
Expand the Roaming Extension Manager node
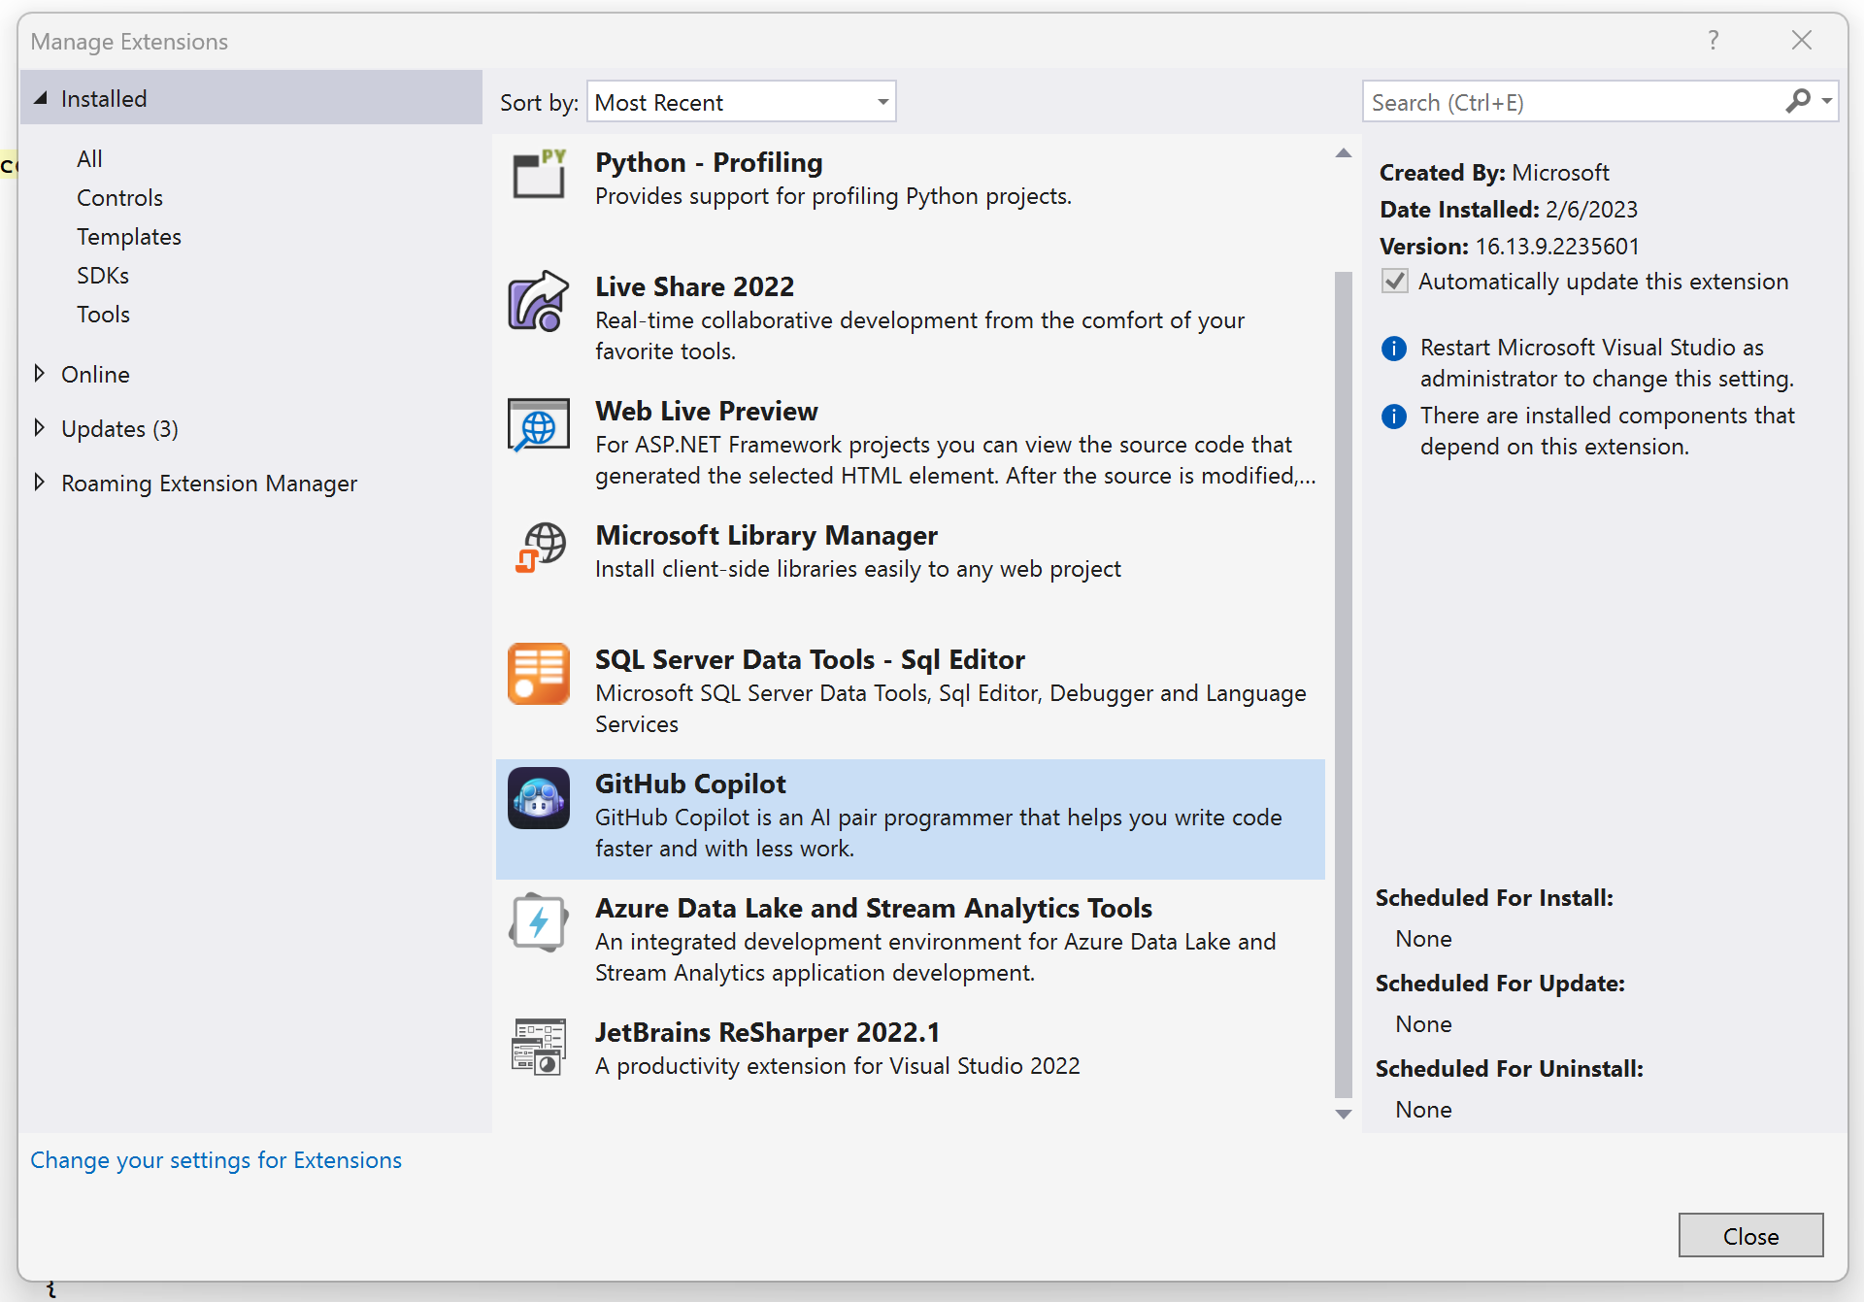tap(40, 483)
